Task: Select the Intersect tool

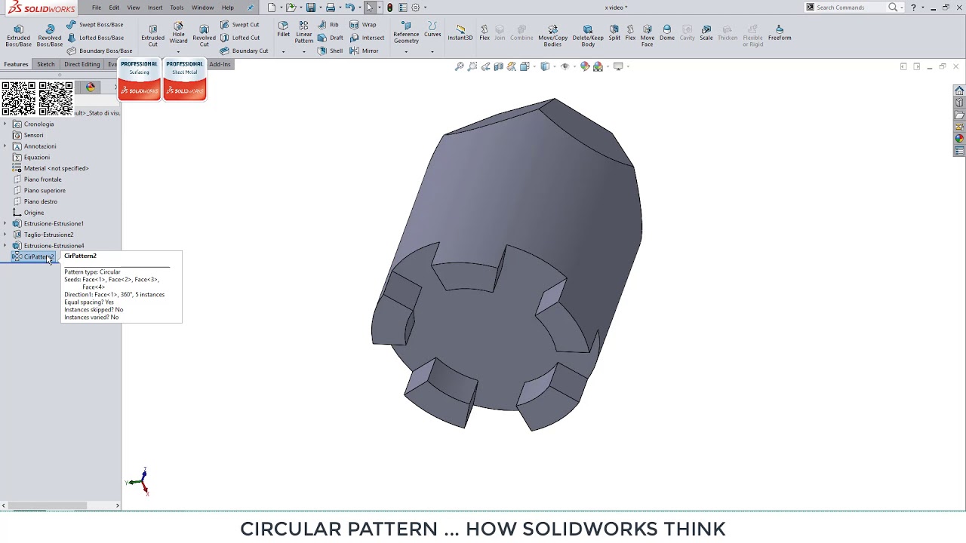Action: 367,38
